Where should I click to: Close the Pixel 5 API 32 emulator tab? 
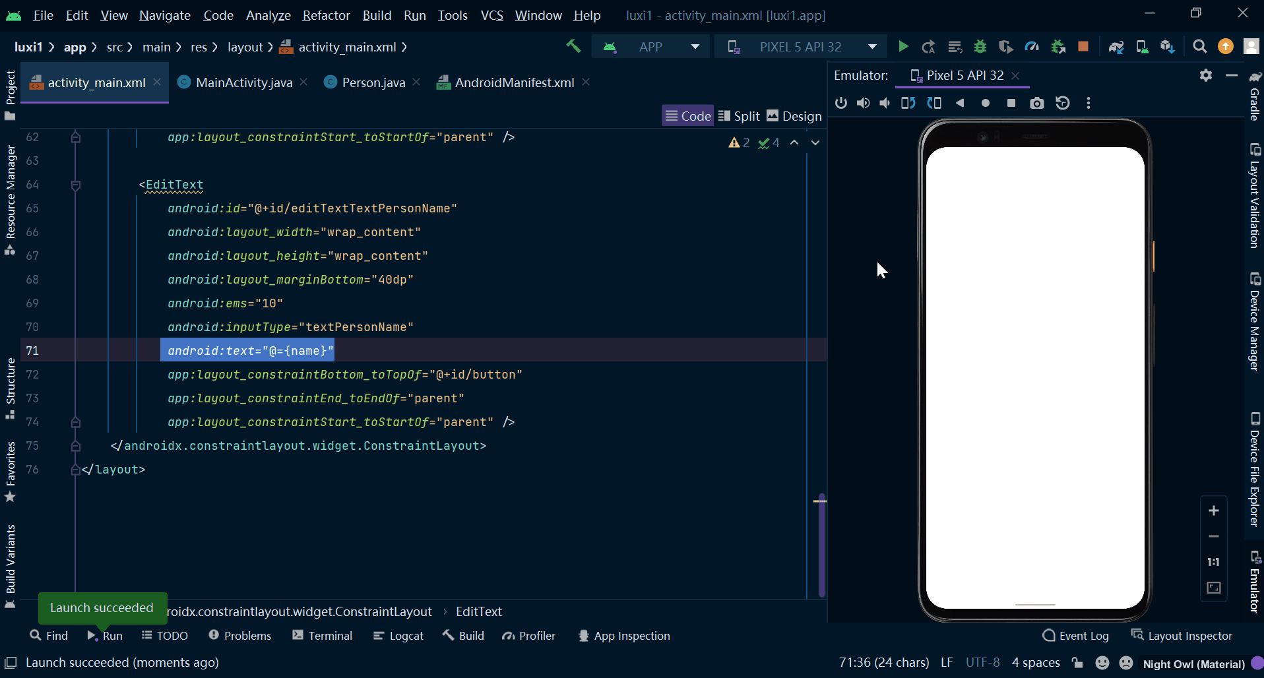point(1015,76)
